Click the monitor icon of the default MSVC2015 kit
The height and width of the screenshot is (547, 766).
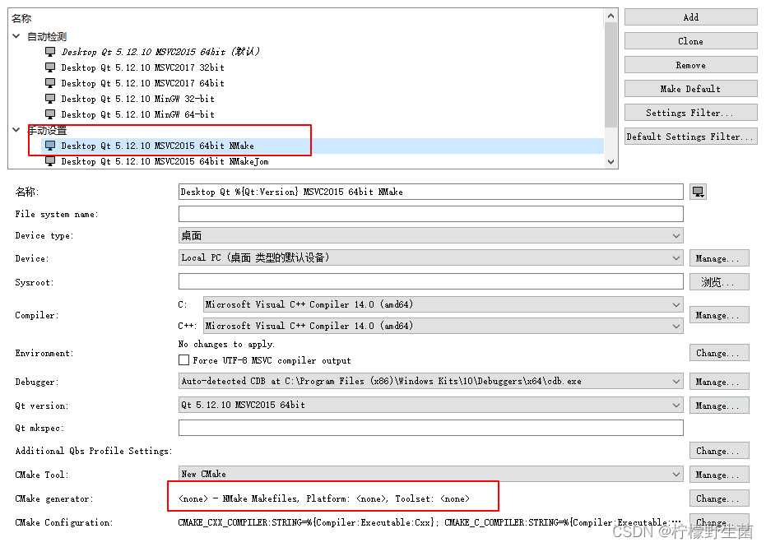[x=51, y=51]
